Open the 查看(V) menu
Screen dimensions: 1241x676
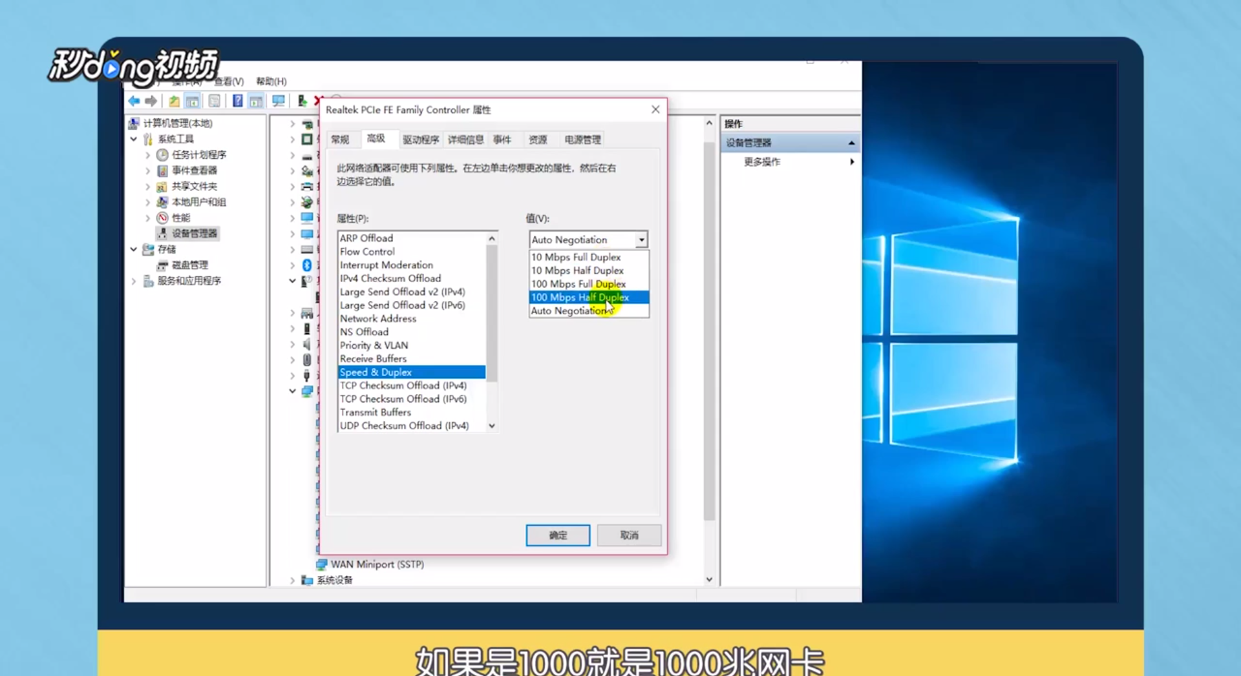pyautogui.click(x=229, y=81)
